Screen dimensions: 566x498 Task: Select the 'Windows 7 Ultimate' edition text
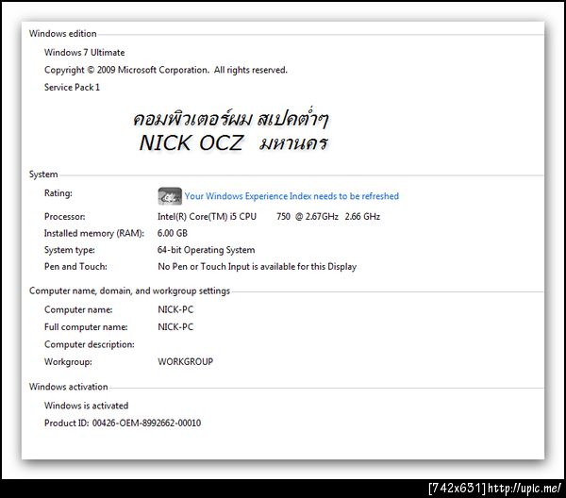[85, 52]
